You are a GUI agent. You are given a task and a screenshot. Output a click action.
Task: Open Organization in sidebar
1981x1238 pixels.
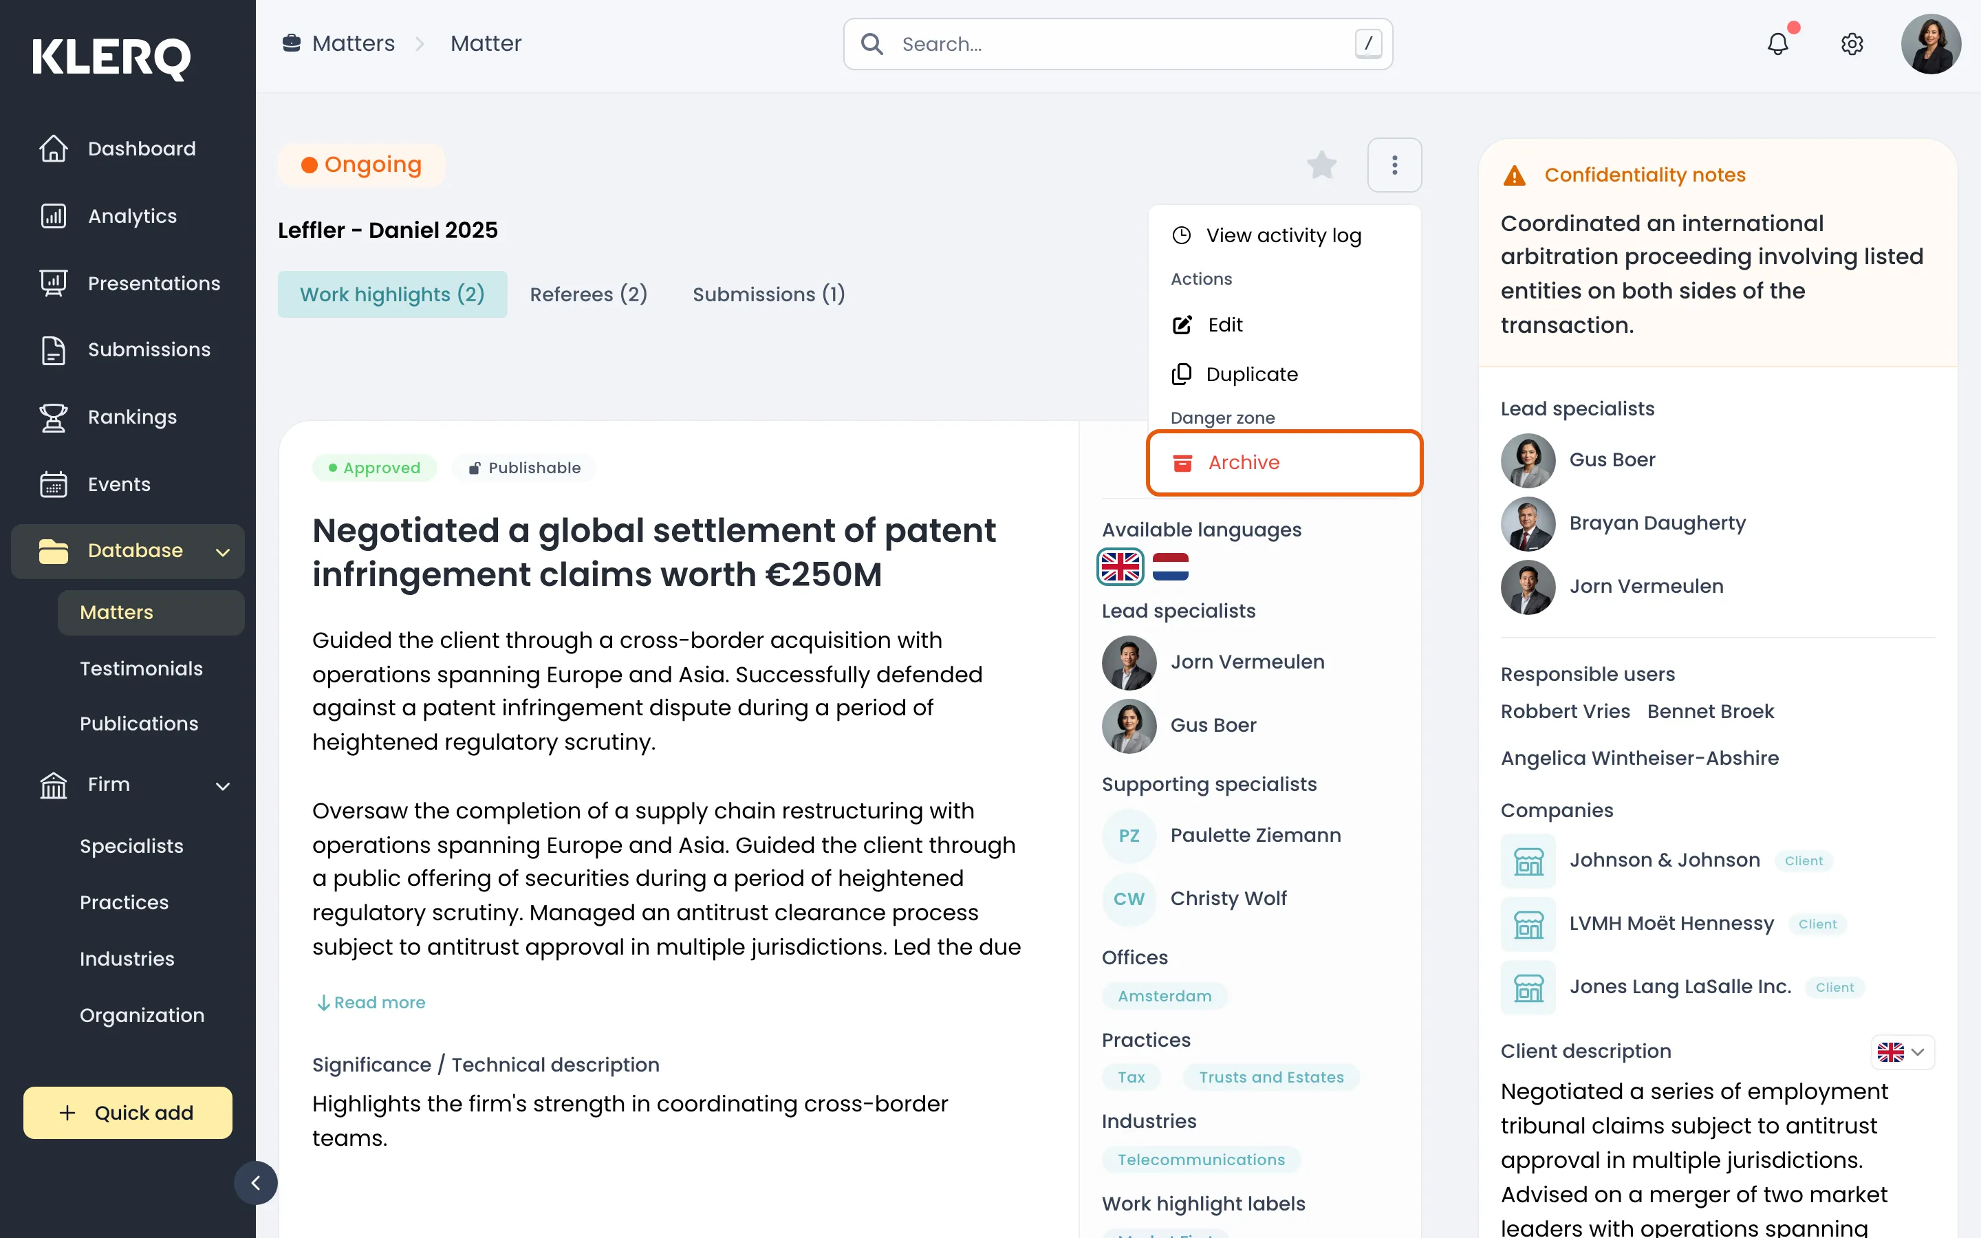point(142,1015)
